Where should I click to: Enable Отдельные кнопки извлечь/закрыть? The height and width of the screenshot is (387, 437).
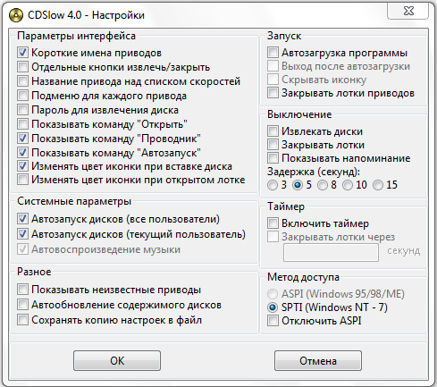pyautogui.click(x=22, y=67)
